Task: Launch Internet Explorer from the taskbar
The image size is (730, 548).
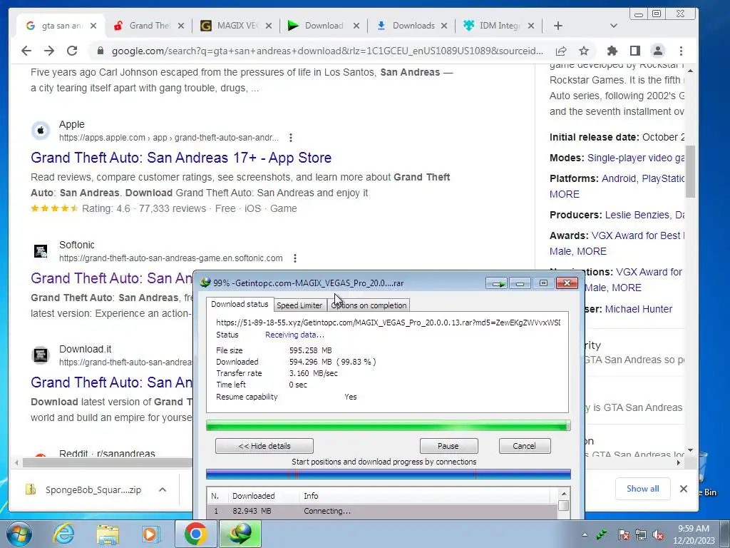Action: 63,534
